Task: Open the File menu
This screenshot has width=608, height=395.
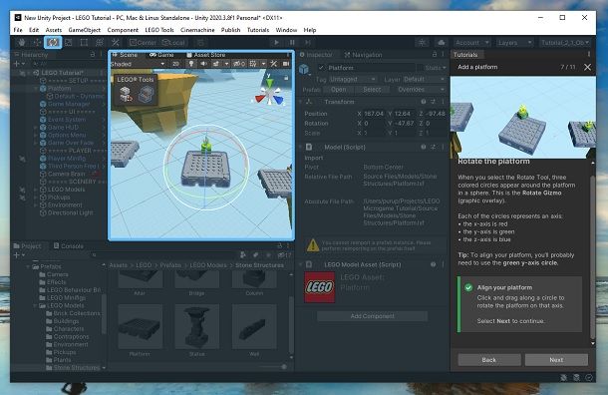Action: pos(18,30)
